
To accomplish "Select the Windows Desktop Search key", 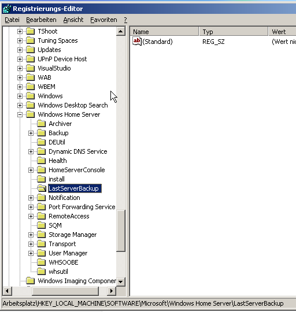I will tap(73, 105).
